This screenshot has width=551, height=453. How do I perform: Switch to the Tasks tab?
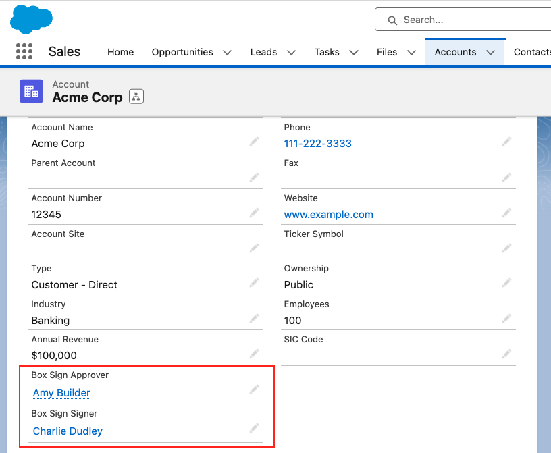tap(327, 52)
